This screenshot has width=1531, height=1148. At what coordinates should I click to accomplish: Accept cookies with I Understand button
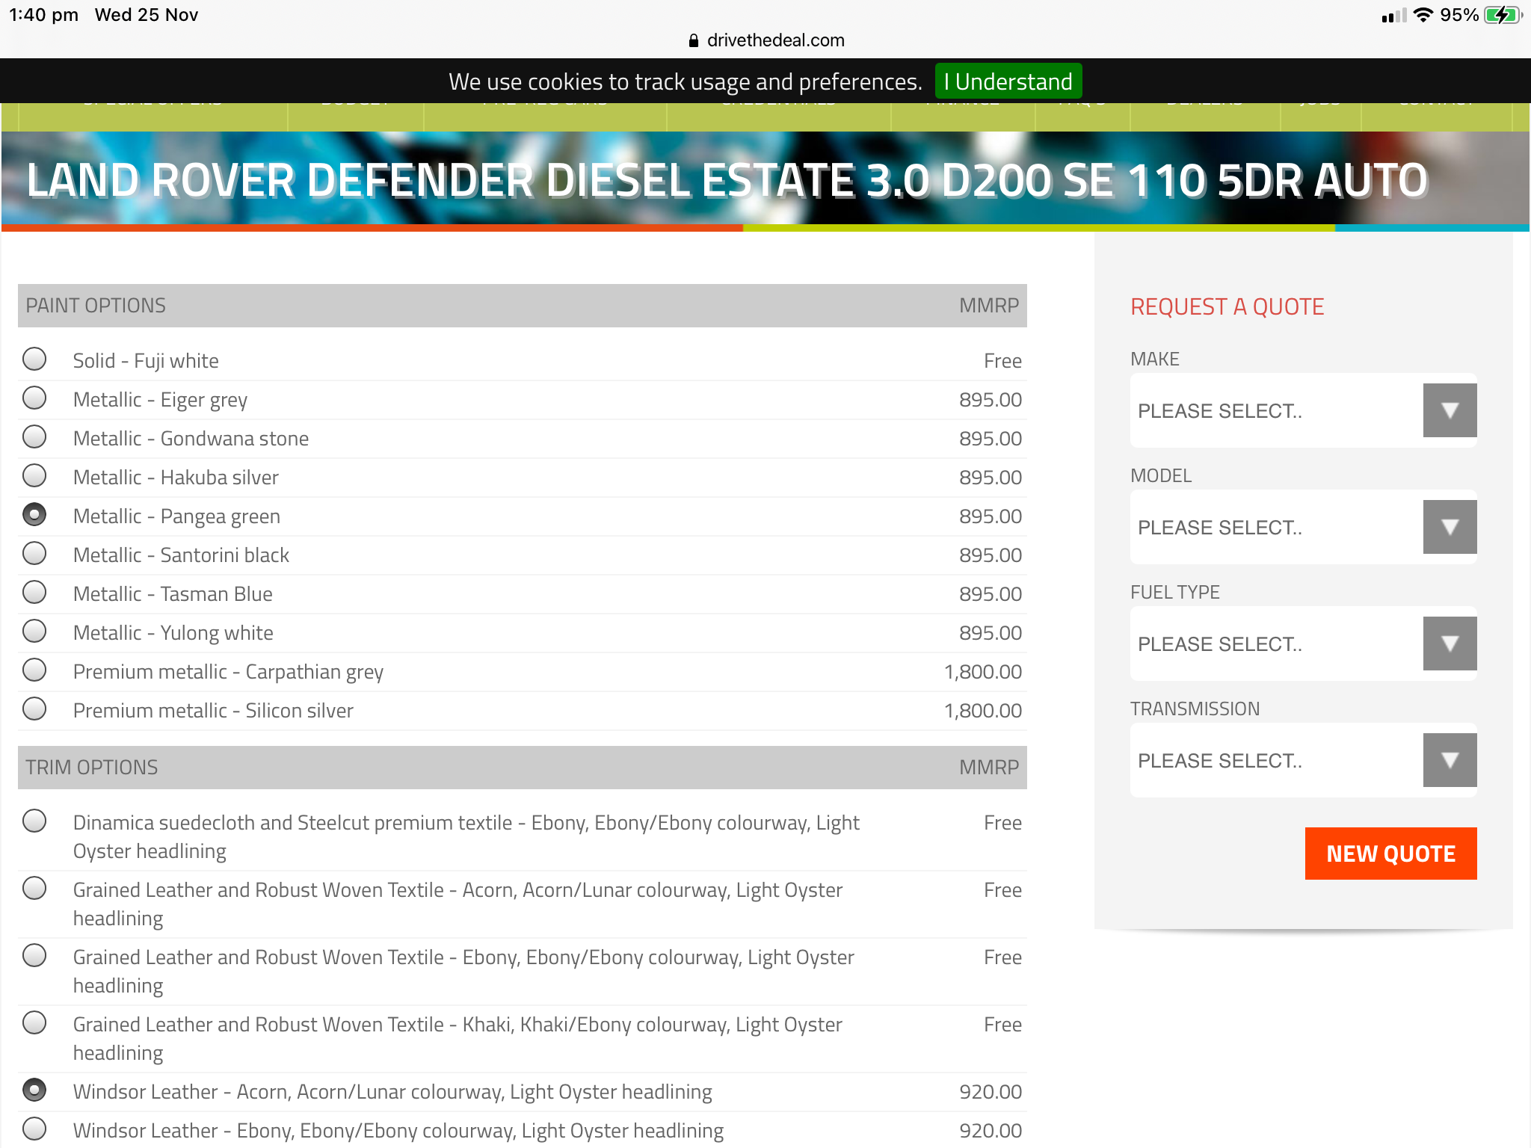point(1008,81)
